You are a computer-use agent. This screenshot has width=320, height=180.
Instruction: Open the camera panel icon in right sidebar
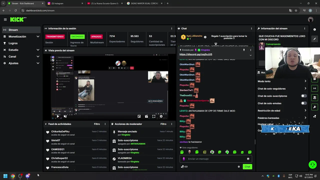point(314,97)
